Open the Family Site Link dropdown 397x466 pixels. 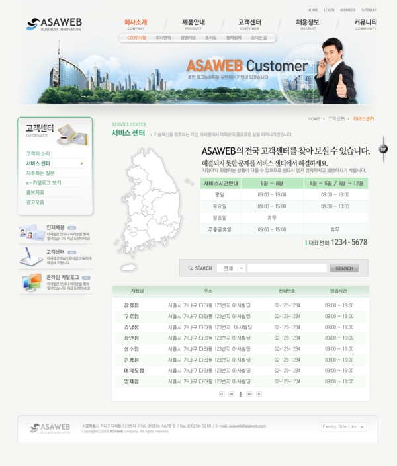pos(343,427)
